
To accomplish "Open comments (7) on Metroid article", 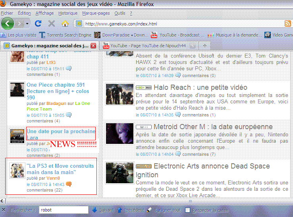I will coord(199,154).
